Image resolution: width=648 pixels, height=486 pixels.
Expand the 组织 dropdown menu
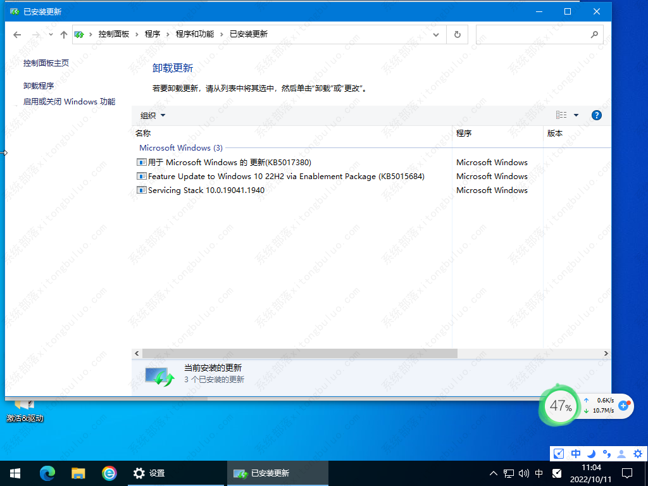click(153, 115)
